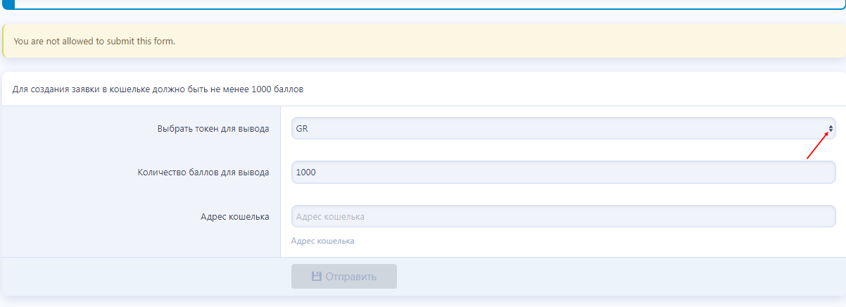The width and height of the screenshot is (846, 307).
Task: Click the floppy disk icon on Отправить
Action: pyautogui.click(x=317, y=277)
